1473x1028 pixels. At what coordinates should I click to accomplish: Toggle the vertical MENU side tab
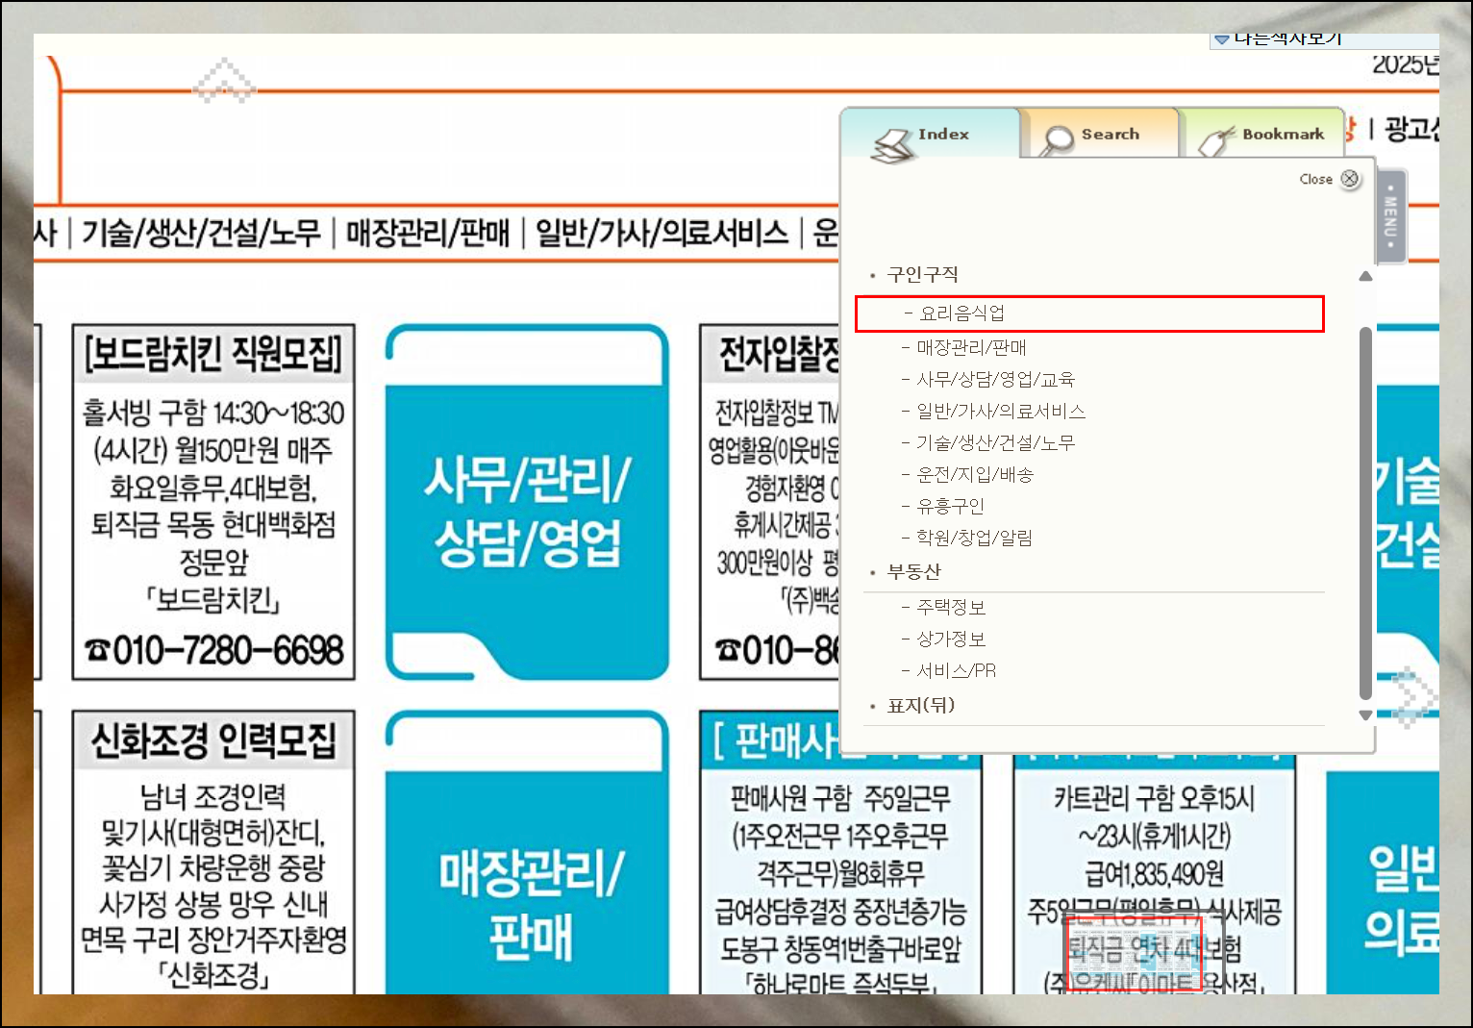point(1390,215)
